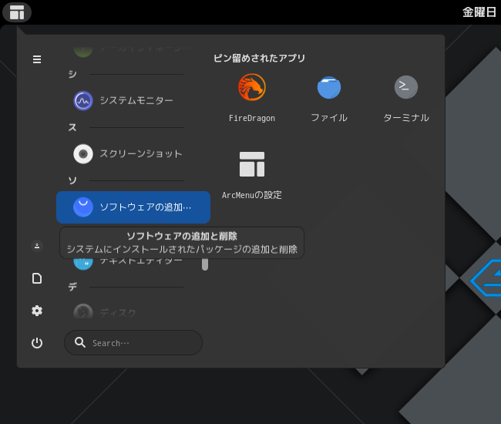501x424 pixels.
Task: Click the Search… input field
Action: pyautogui.click(x=133, y=342)
